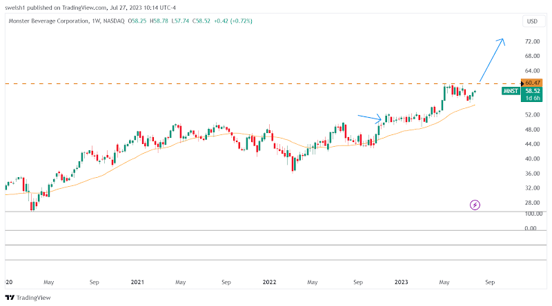This screenshot has height=306, width=552.
Task: Click the 44.00 price axis label
Action: tap(532, 144)
